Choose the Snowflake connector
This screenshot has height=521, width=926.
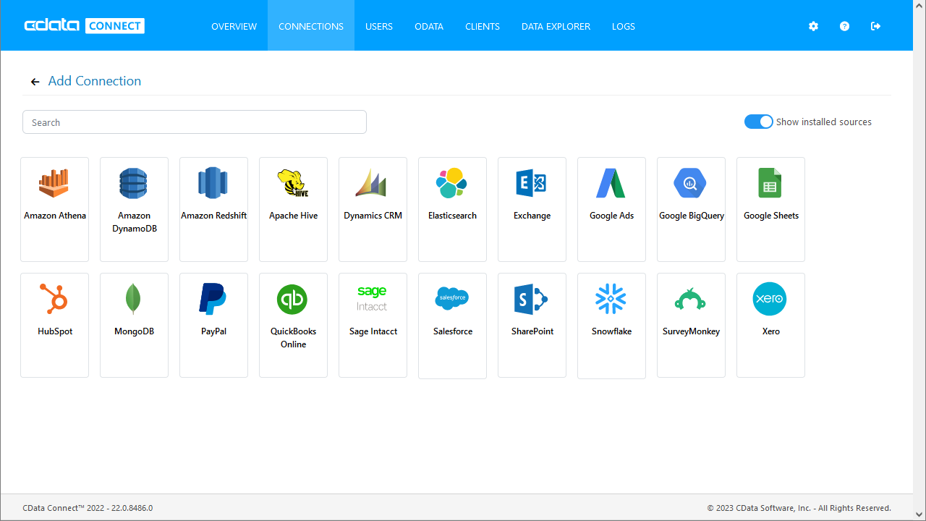pyautogui.click(x=611, y=325)
